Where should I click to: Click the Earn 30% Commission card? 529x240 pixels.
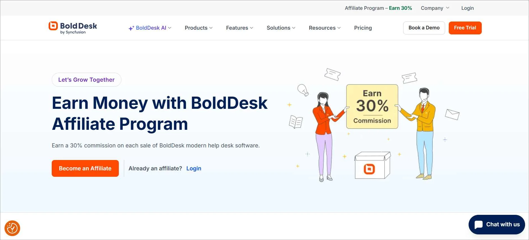point(372,107)
